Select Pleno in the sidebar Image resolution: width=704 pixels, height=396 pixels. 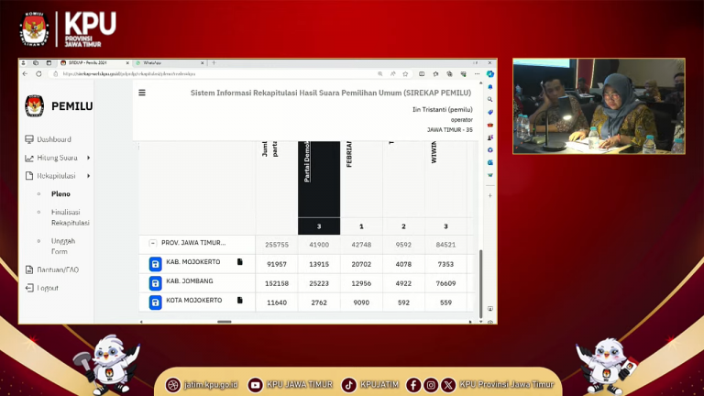tap(60, 194)
